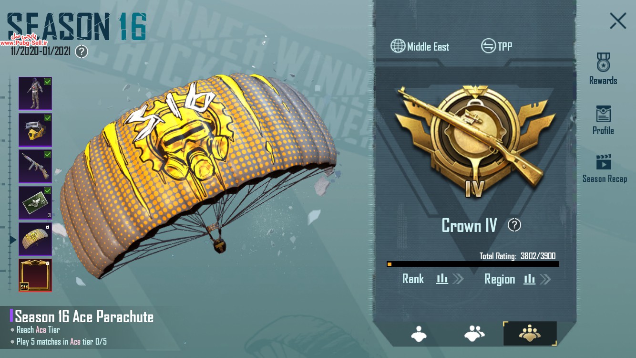Click the help icon beside Crown IV
636x358 pixels.
pyautogui.click(x=514, y=225)
